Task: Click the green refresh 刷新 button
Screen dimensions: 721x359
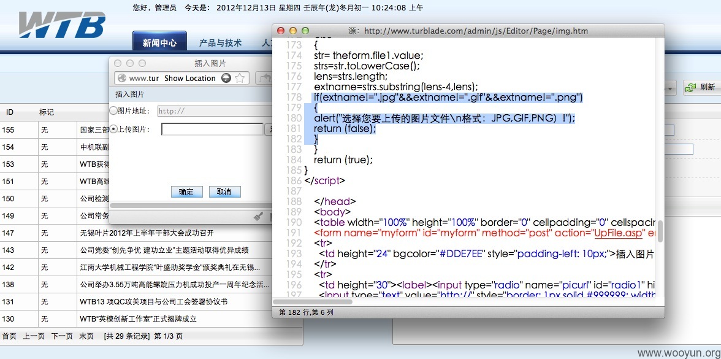Action: 701,87
